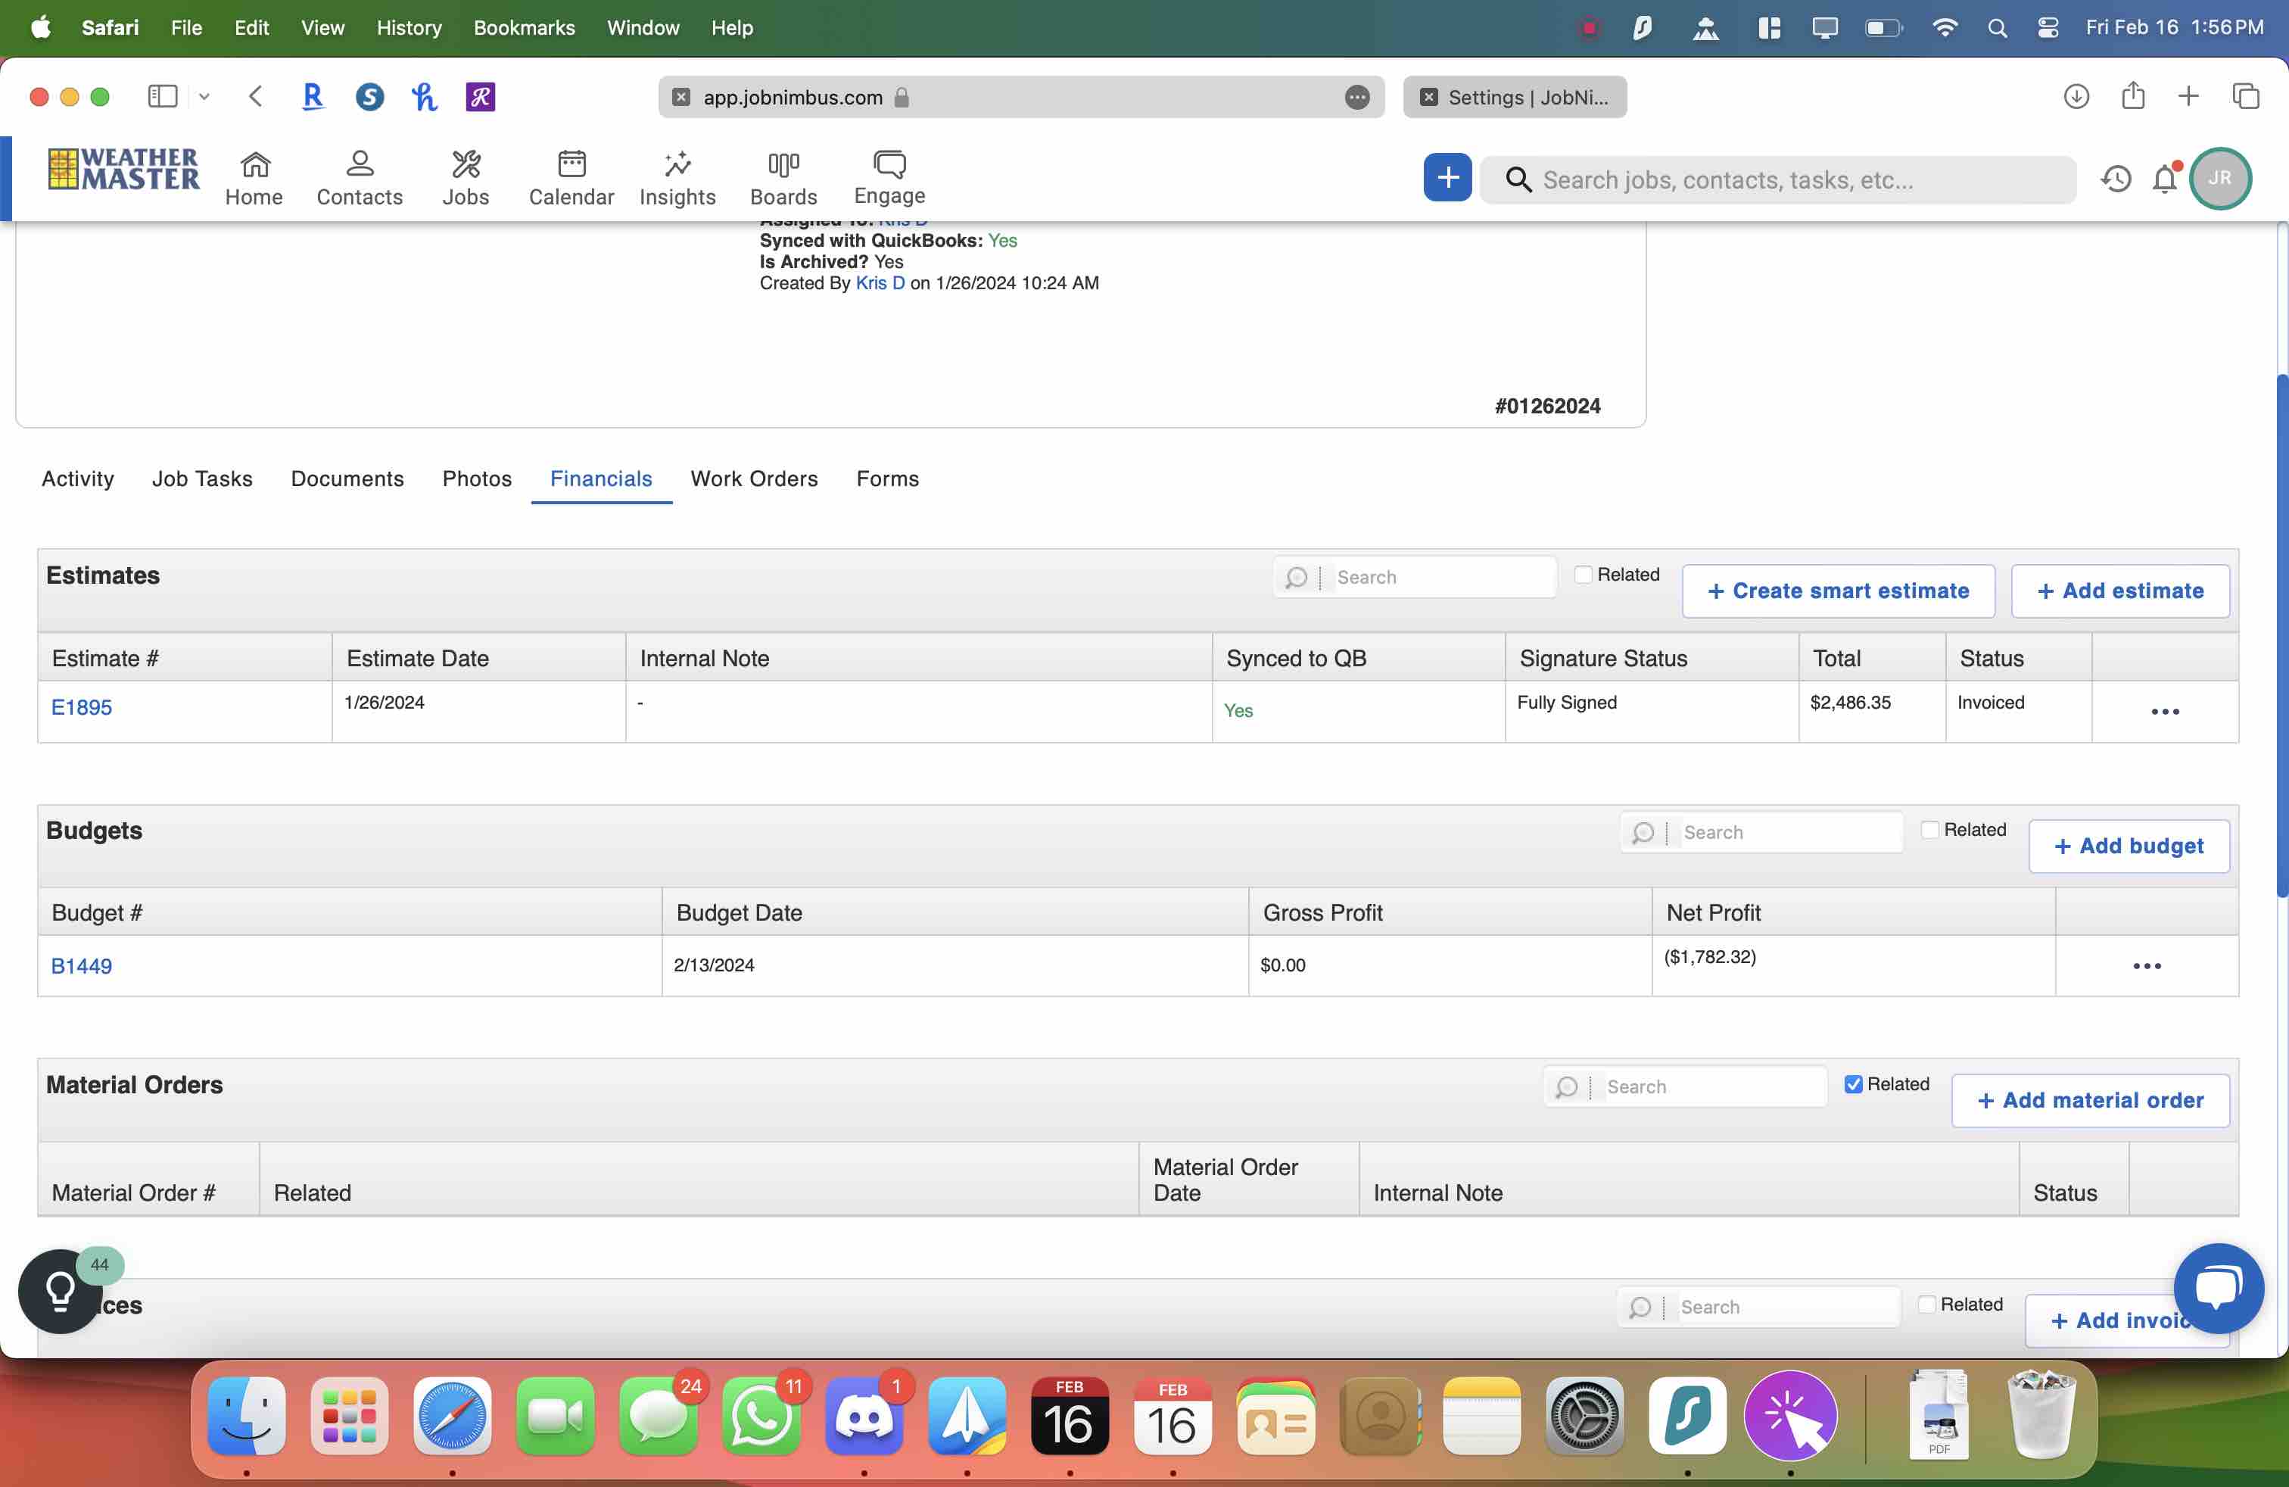Click Create smart estimate button

click(x=1838, y=591)
